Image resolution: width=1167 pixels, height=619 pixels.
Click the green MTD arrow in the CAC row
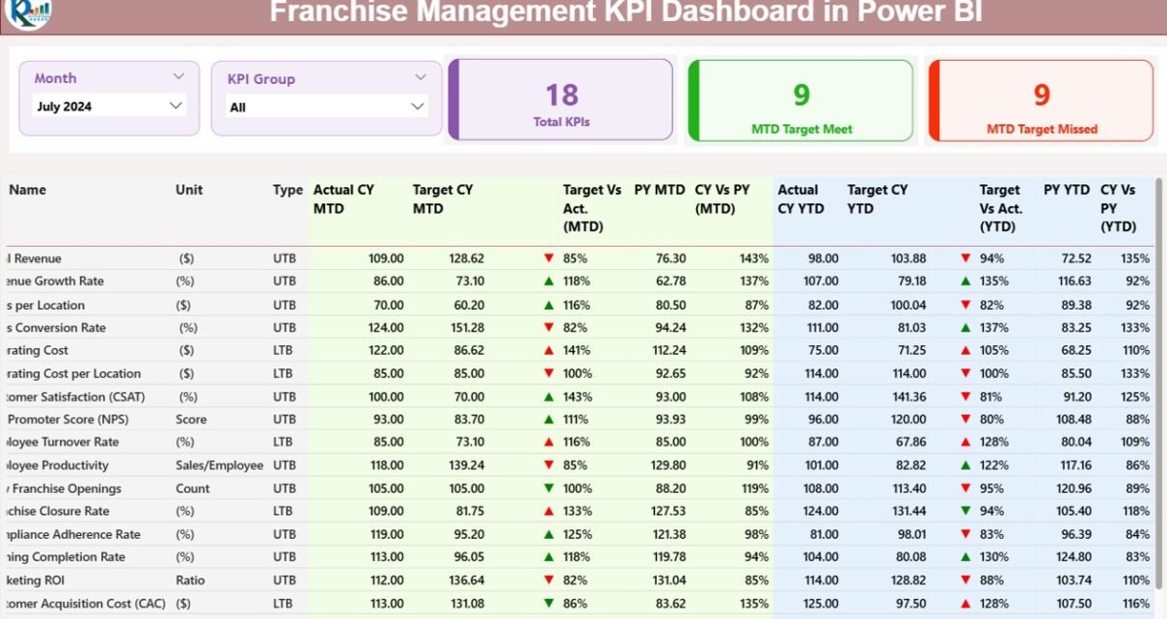pyautogui.click(x=549, y=604)
